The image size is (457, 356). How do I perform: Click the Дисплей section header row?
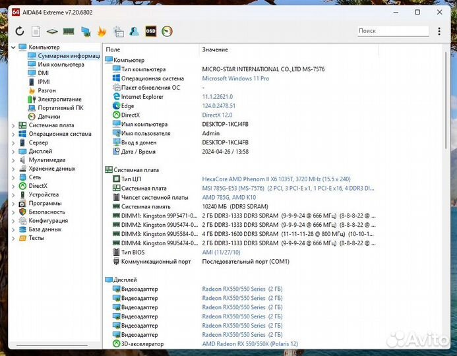coord(241,280)
